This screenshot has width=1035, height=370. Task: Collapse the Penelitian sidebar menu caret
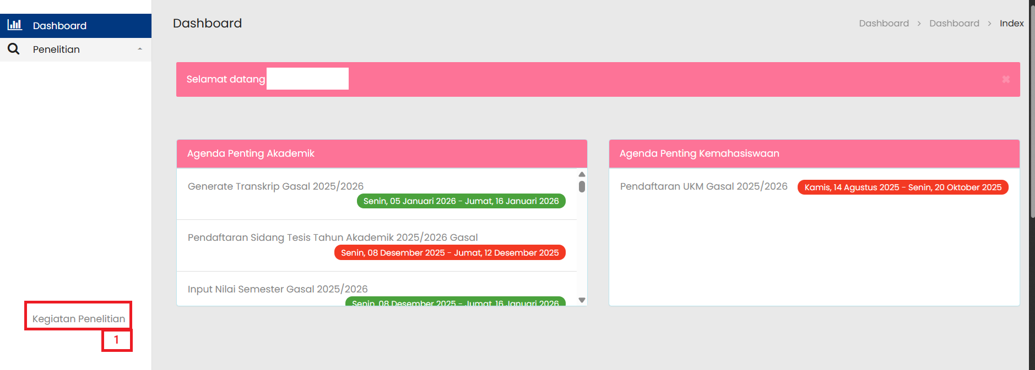(x=140, y=49)
